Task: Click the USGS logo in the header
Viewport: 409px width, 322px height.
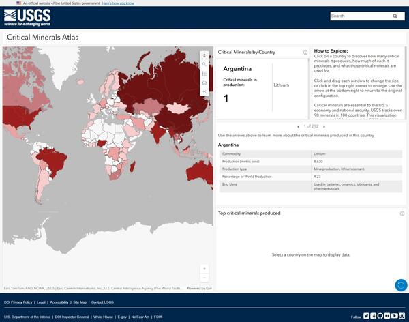Action: (27, 18)
